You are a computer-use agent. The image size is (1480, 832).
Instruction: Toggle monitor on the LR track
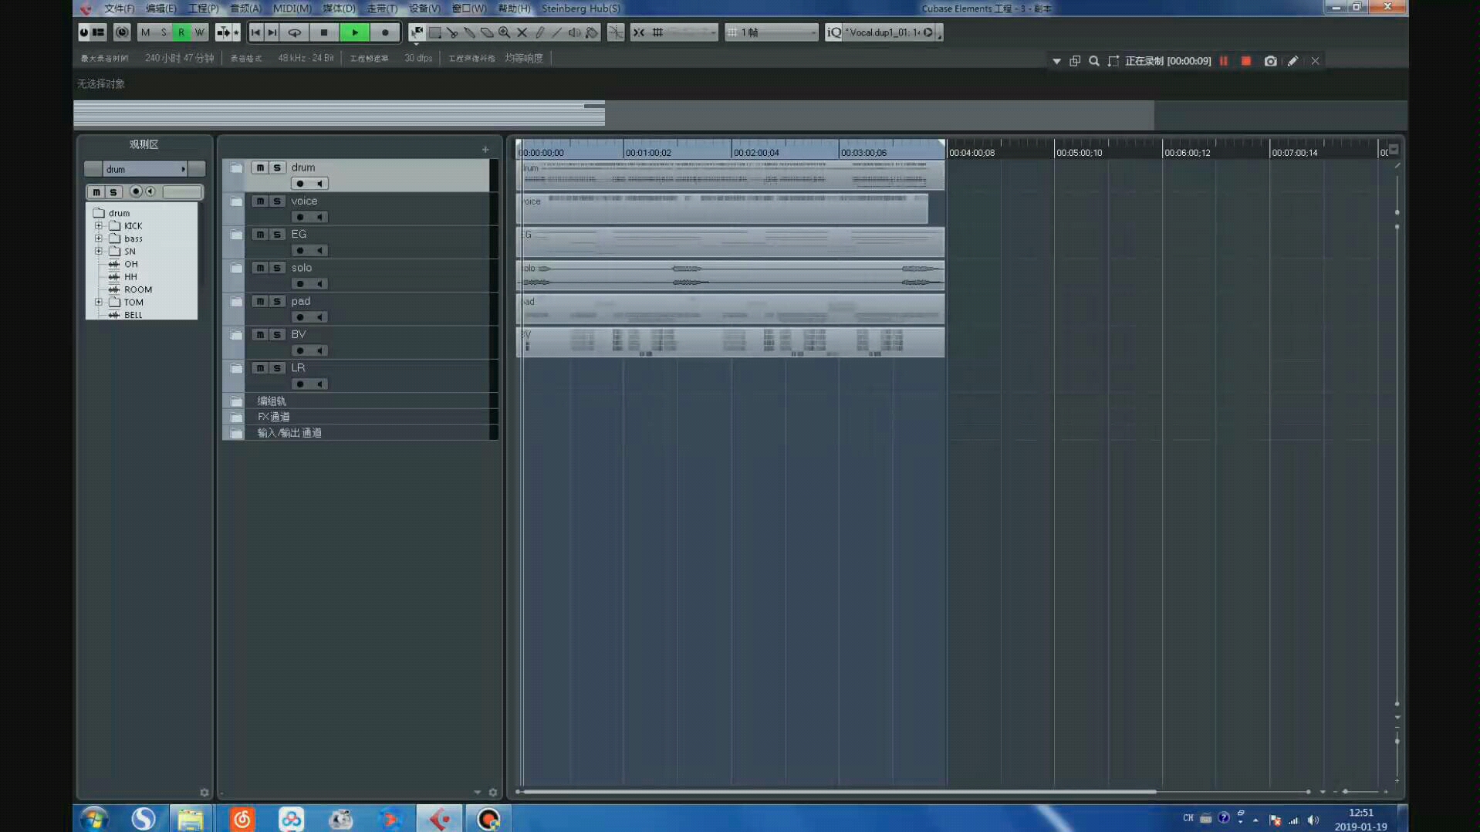coord(319,384)
